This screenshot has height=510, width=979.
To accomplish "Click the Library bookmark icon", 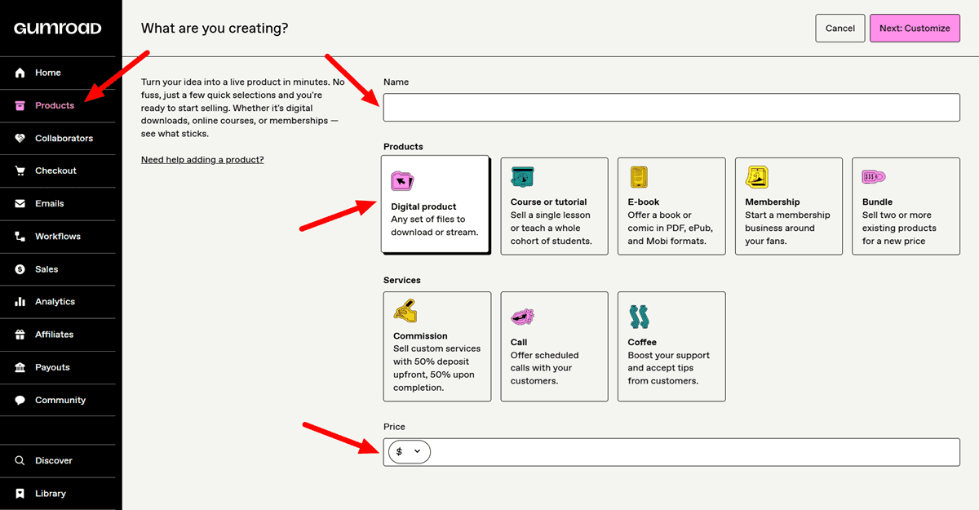I will [x=20, y=494].
